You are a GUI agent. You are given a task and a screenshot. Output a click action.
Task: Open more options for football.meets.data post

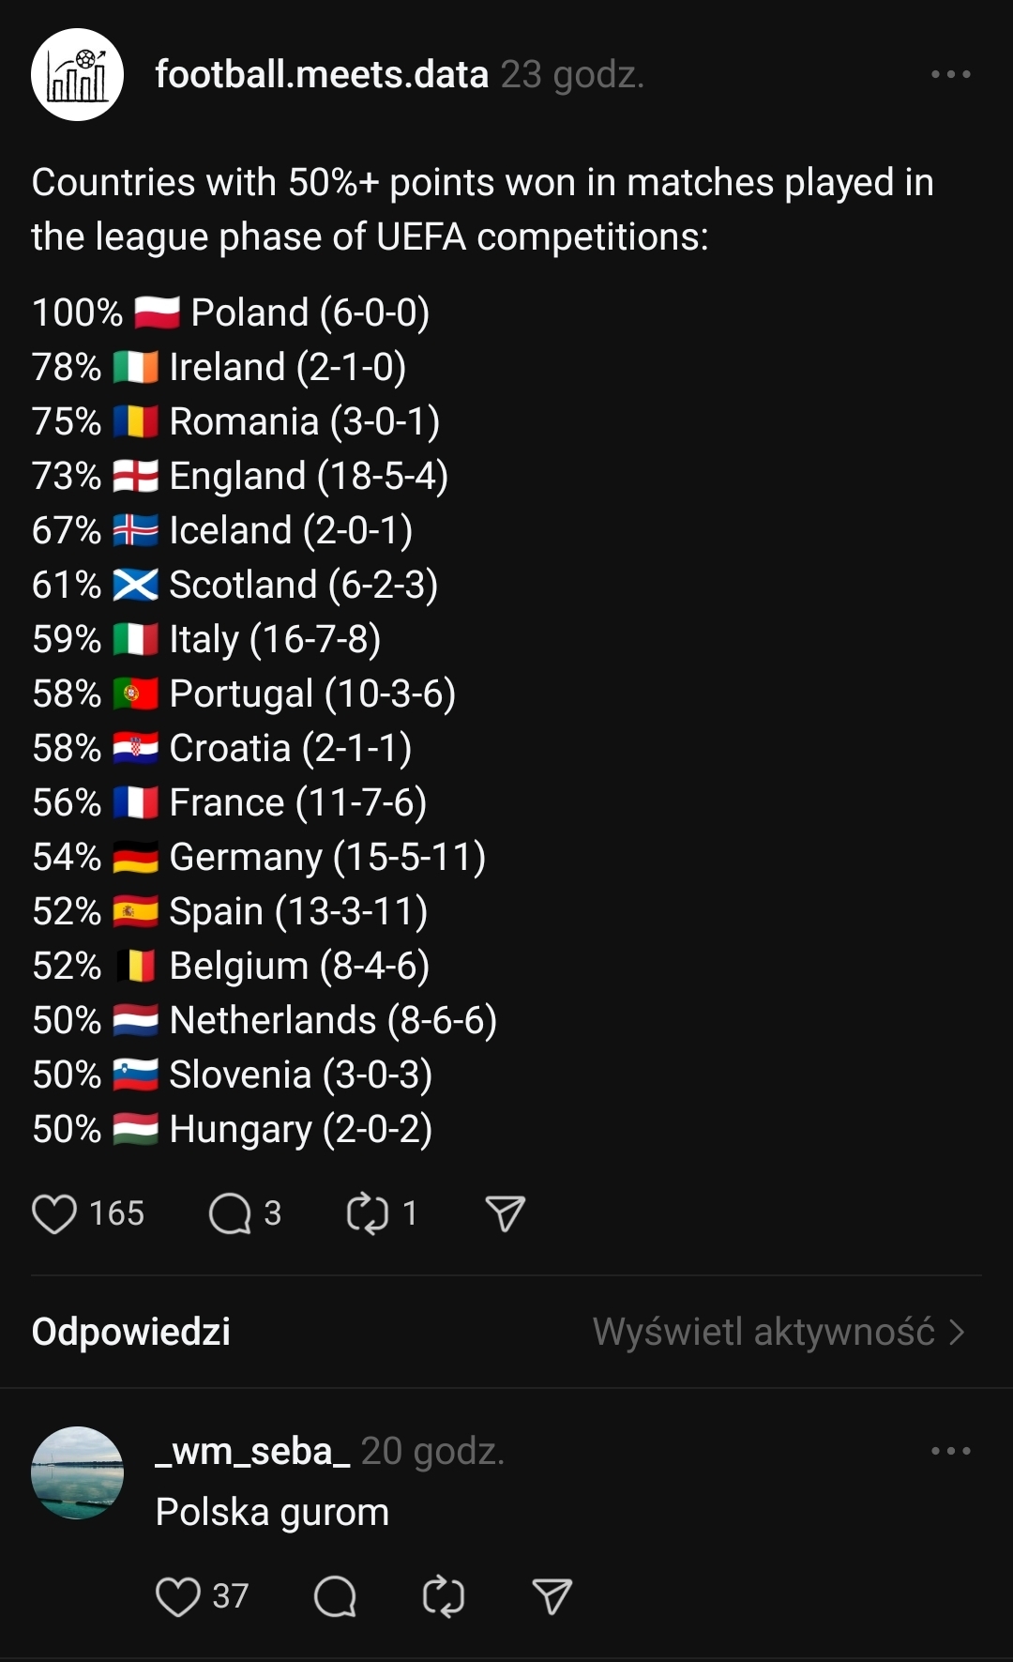950,74
